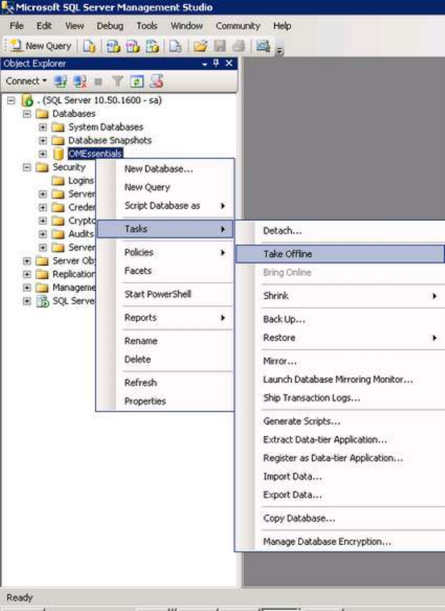Click the SQL Server Compact Query icon
The width and height of the screenshot is (445, 611).
pyautogui.click(x=175, y=46)
